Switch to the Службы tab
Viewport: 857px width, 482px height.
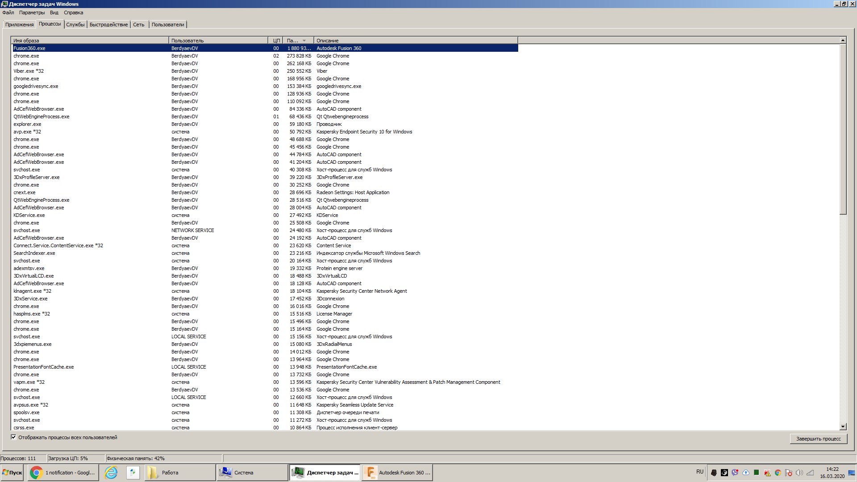coord(75,25)
